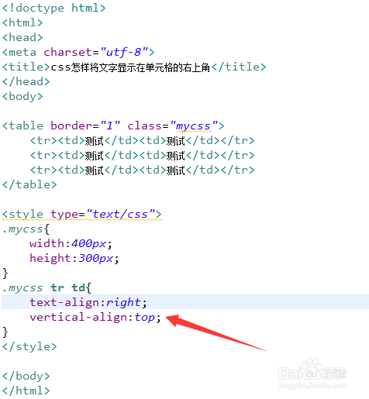This screenshot has width=369, height=399.
Task: Click inside the title tag text
Action: coord(130,67)
